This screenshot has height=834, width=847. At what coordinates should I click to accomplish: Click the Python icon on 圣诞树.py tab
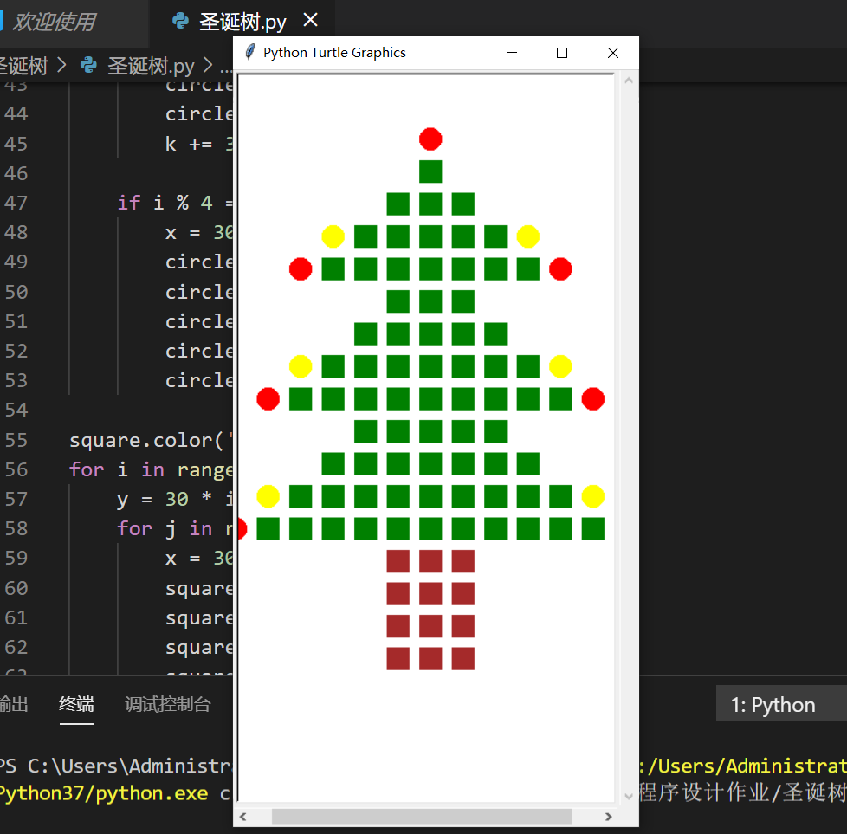(180, 22)
